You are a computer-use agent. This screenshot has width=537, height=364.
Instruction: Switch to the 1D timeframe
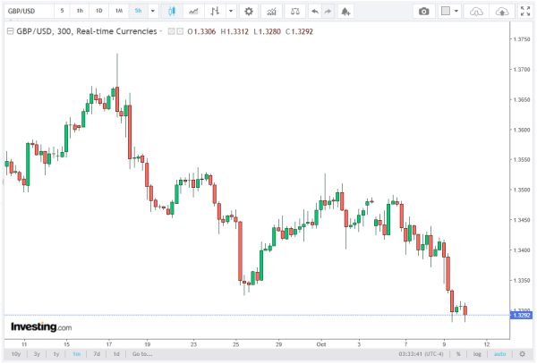[x=99, y=12]
